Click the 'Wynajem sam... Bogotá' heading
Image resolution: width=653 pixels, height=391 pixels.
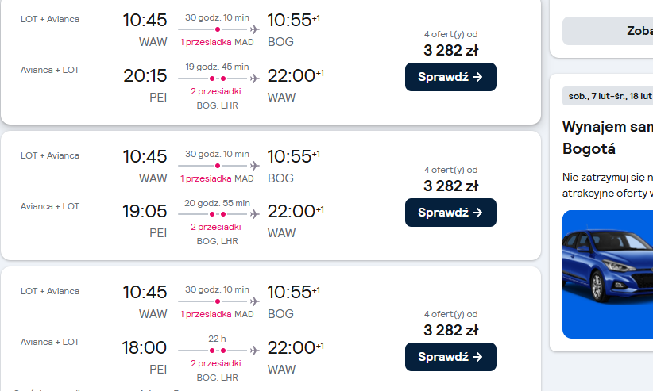[x=608, y=137]
